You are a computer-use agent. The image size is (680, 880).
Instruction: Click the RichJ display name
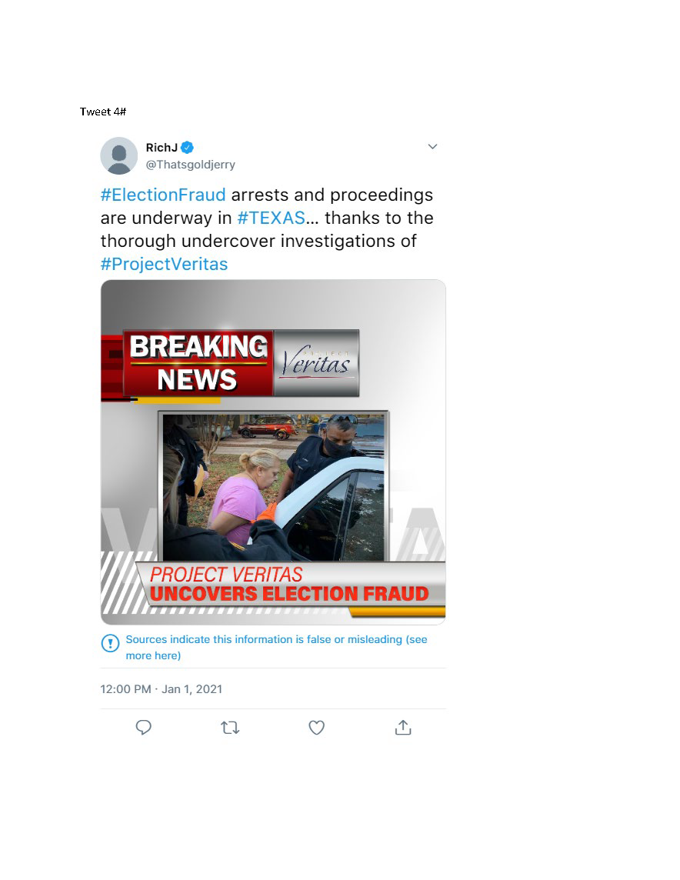[x=162, y=148]
